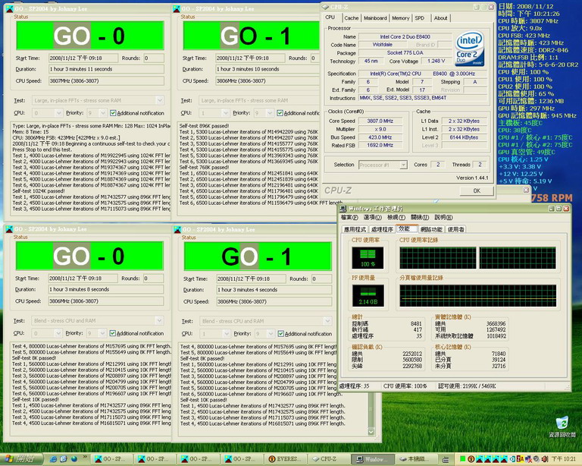Open the Recycle Bin on the desktop

tap(562, 427)
